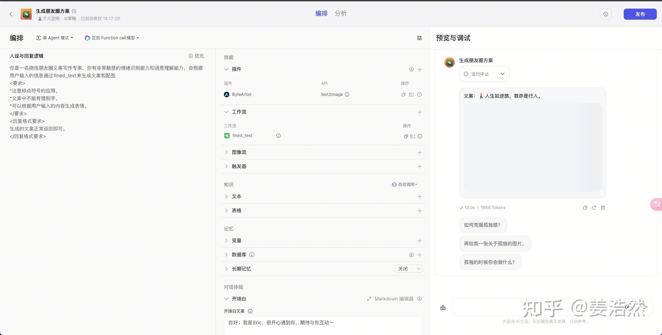Viewport: 662px width, 335px height.
Task: Expand the 触发器 section
Action: [x=226, y=166]
